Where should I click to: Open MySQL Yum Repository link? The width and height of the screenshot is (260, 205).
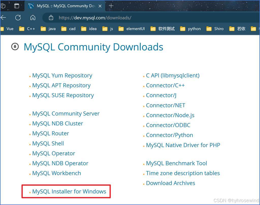[x=62, y=76]
